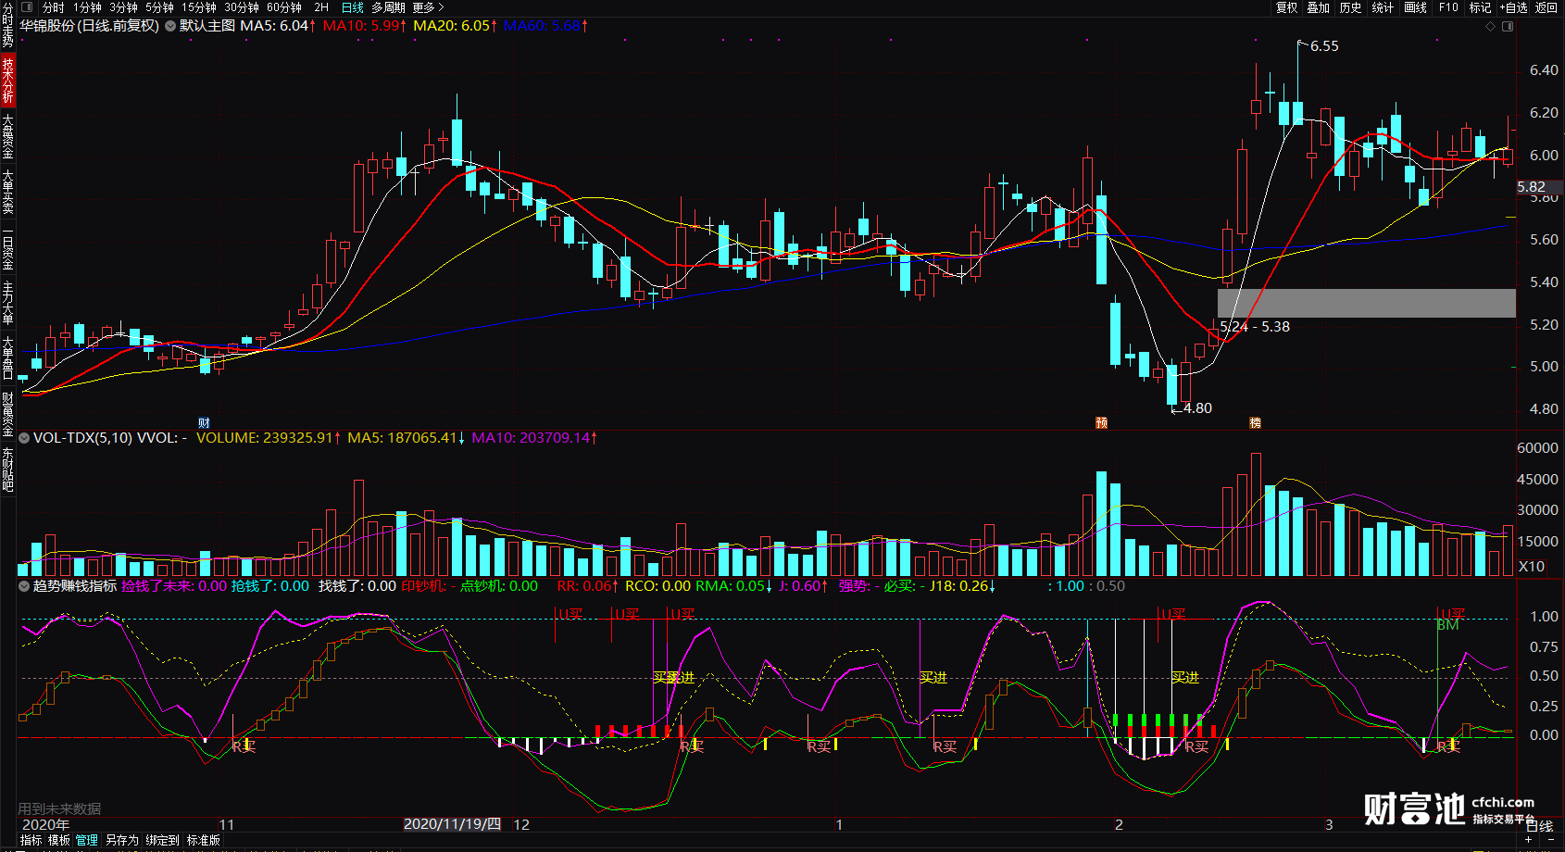Click the 预 forecast marker icon
This screenshot has width=1565, height=852.
point(1101,423)
